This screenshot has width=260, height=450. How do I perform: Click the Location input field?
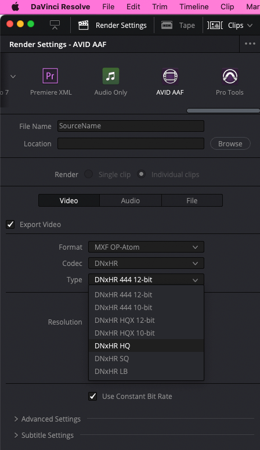click(131, 143)
